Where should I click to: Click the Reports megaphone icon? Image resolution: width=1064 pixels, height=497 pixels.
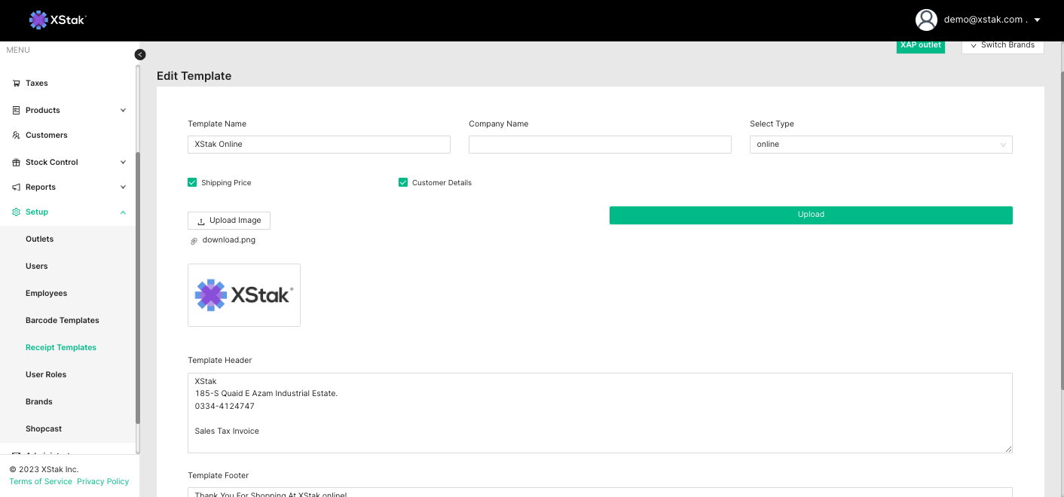click(x=17, y=188)
